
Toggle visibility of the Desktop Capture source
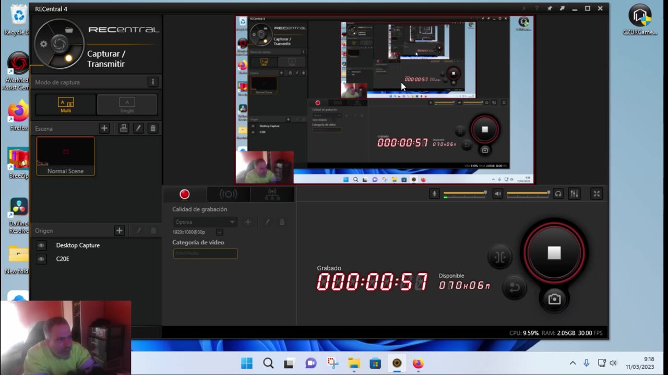[x=41, y=245]
